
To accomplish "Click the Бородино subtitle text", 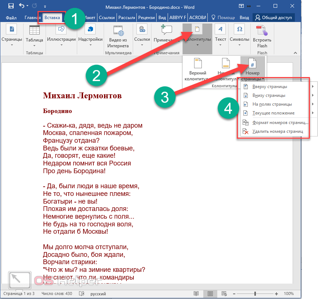I will tap(57, 111).
